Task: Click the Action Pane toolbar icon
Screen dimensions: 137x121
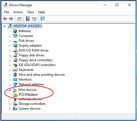Action: pyautogui.click(x=34, y=19)
